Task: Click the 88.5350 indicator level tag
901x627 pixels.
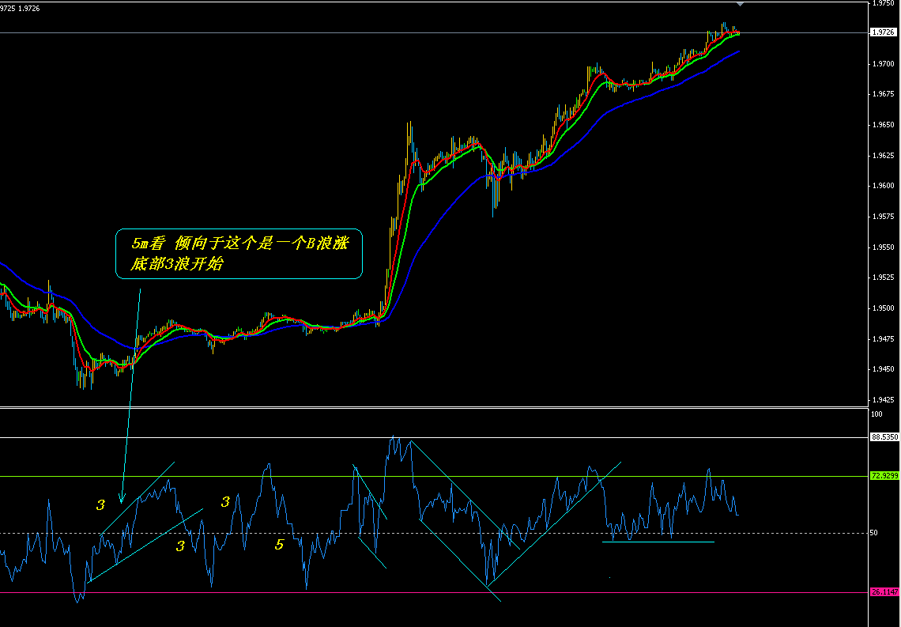Action: pos(882,436)
